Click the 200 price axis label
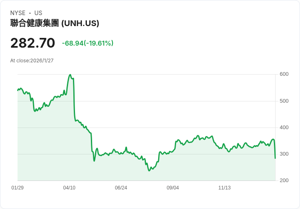Screen dimensions: 300x209 point(284,180)
